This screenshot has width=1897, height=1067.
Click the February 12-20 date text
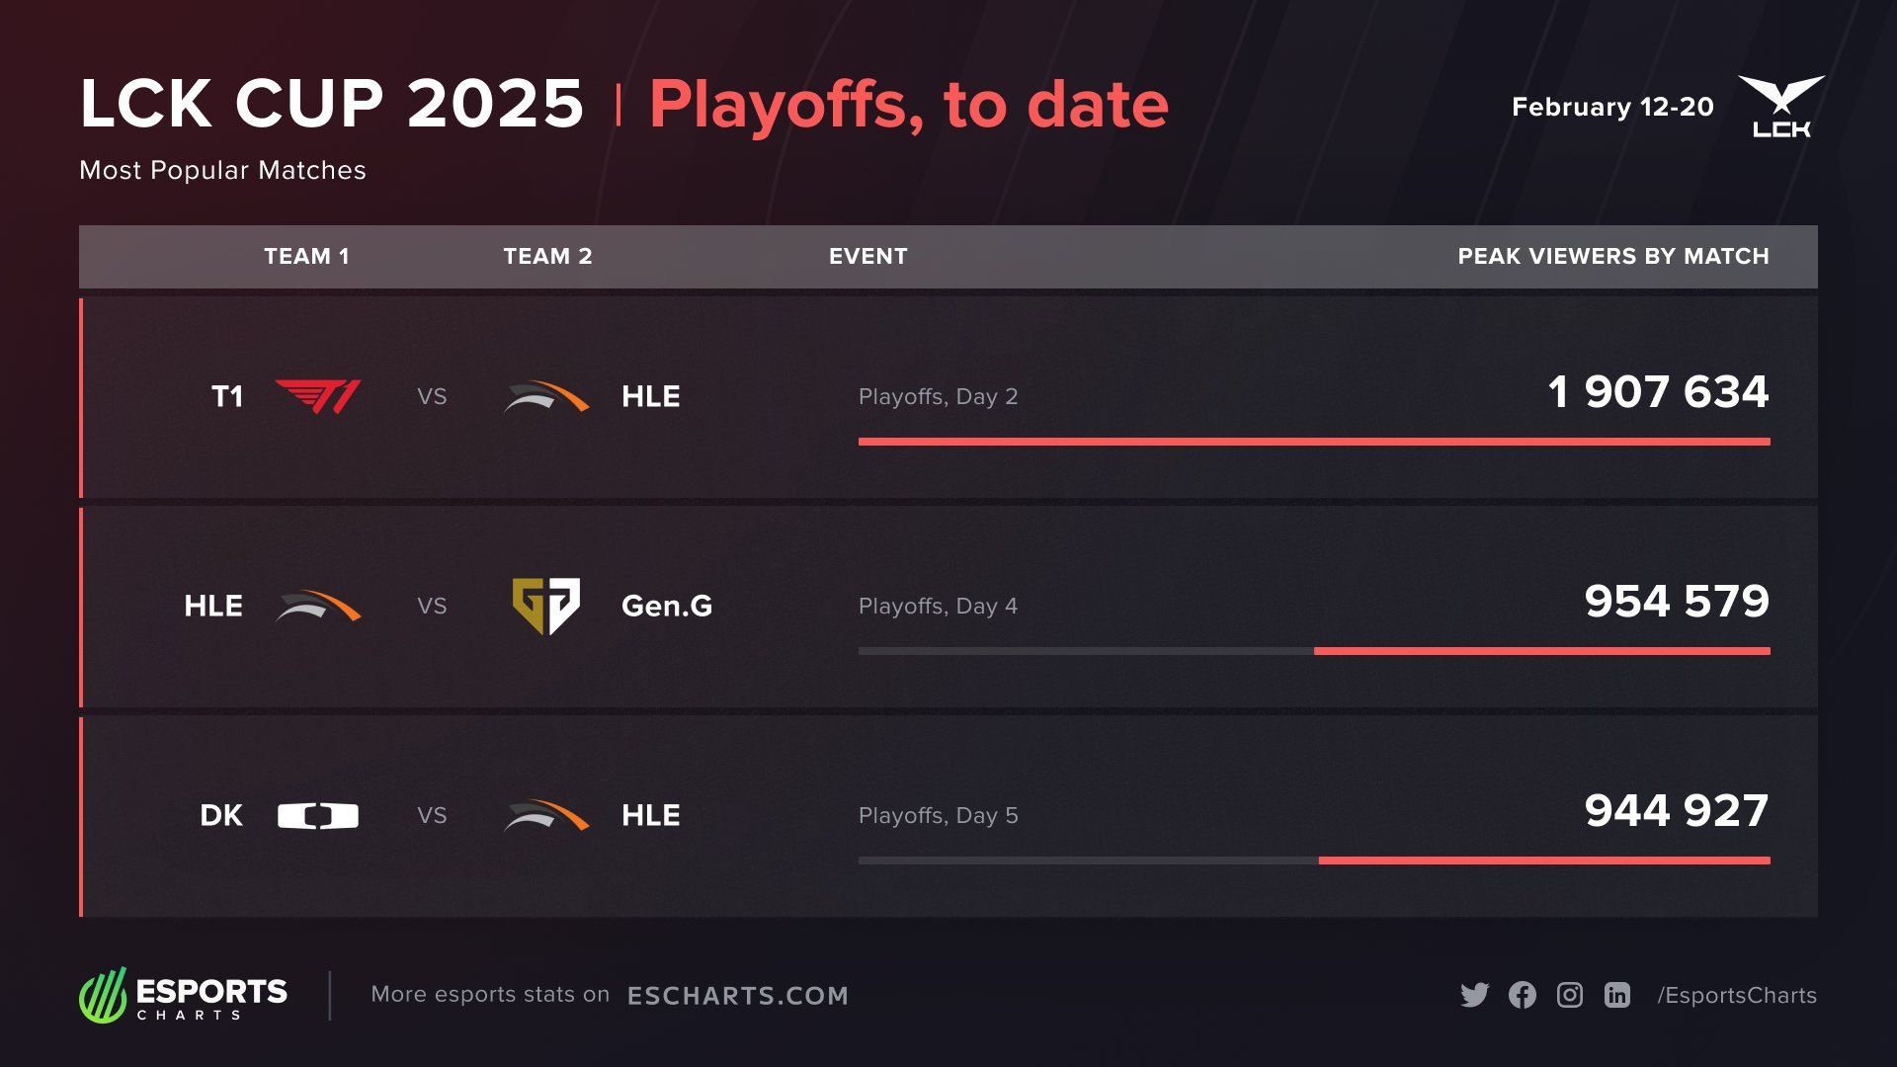[x=1612, y=107]
